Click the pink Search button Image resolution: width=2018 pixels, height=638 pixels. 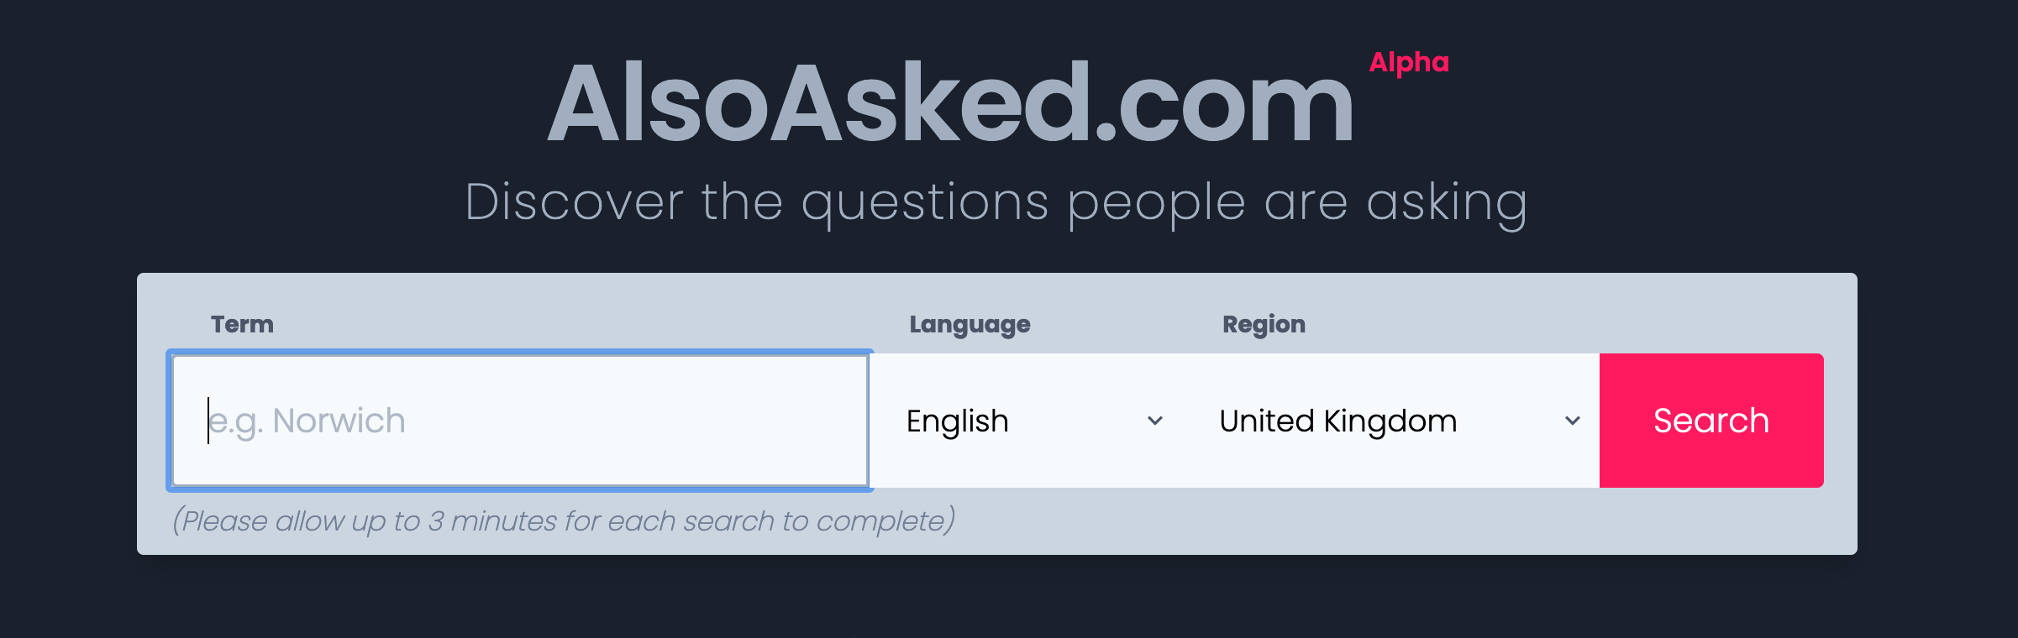(1711, 421)
